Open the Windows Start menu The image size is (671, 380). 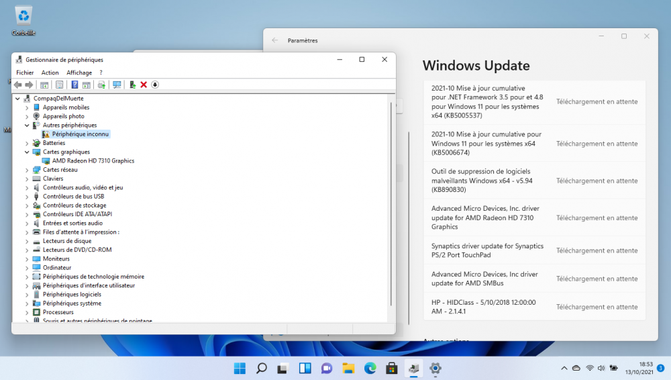[240, 368]
